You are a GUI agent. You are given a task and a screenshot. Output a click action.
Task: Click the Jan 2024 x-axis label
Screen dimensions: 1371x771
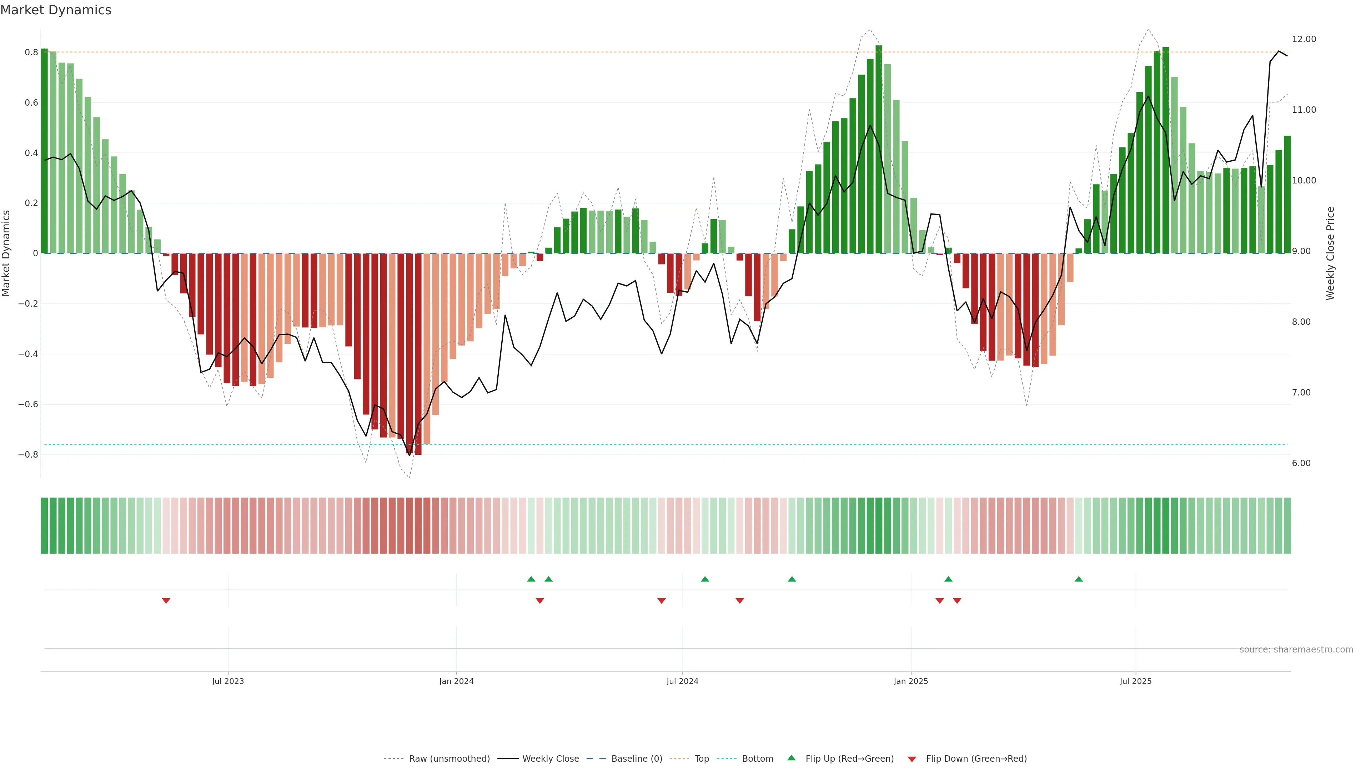[x=456, y=681]
